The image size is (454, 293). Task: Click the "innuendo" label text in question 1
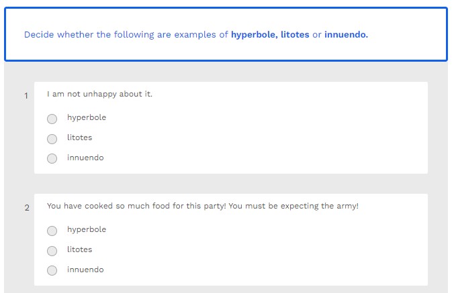point(85,158)
